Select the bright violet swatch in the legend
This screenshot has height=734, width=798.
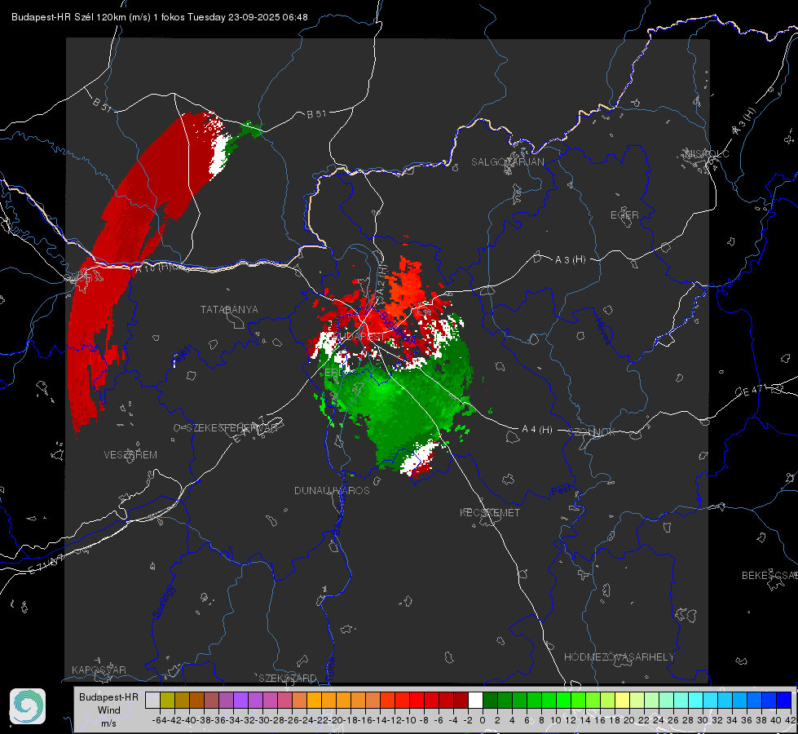pyautogui.click(x=240, y=700)
